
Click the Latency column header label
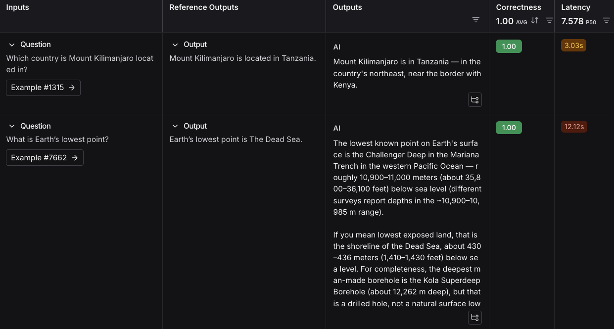pos(575,7)
